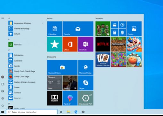
Task: Open the Documents sidebar icon
Action: pyautogui.click(x=3, y=84)
